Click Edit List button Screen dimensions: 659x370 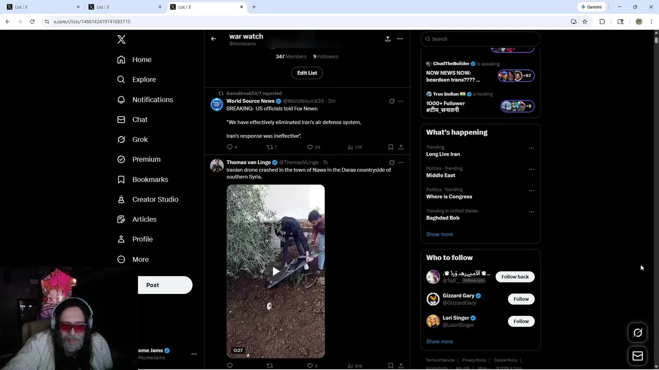(307, 73)
